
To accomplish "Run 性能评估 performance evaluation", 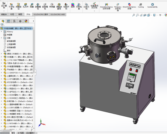I will click(66, 6).
